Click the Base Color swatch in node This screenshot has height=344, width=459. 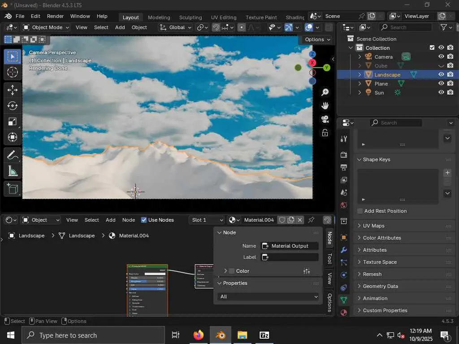coord(155,274)
